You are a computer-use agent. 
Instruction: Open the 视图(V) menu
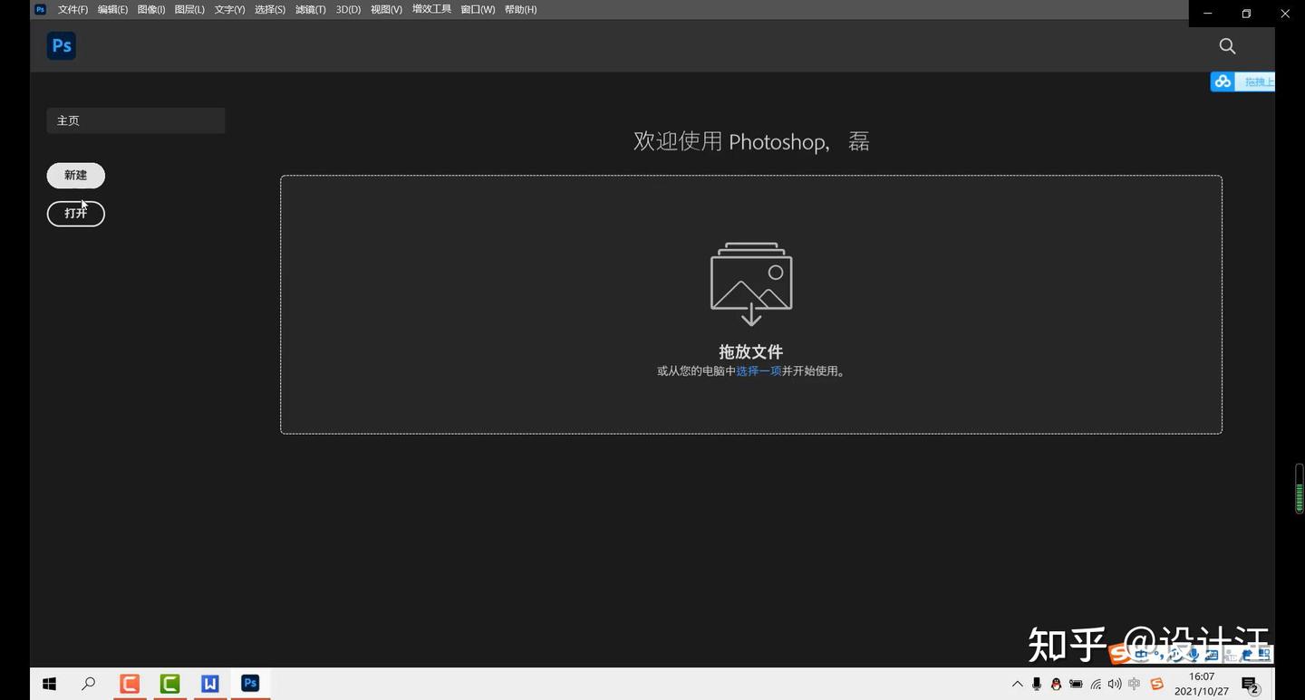(386, 9)
